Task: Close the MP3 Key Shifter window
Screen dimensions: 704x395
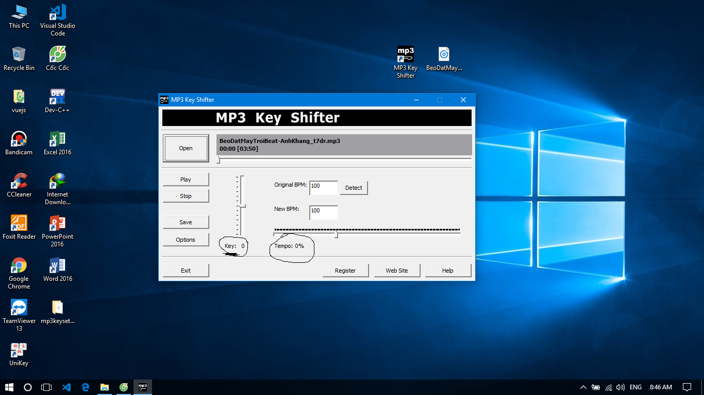Action: tap(463, 100)
